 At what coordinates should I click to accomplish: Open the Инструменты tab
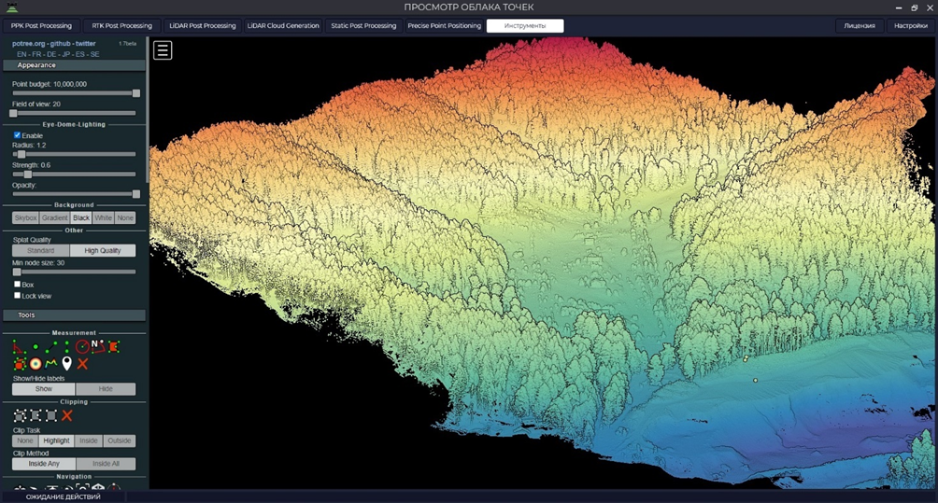(525, 26)
